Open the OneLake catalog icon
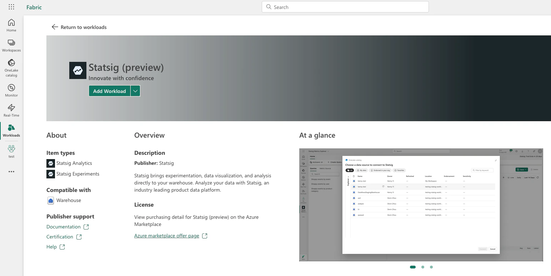The height and width of the screenshot is (276, 551). 11,64
